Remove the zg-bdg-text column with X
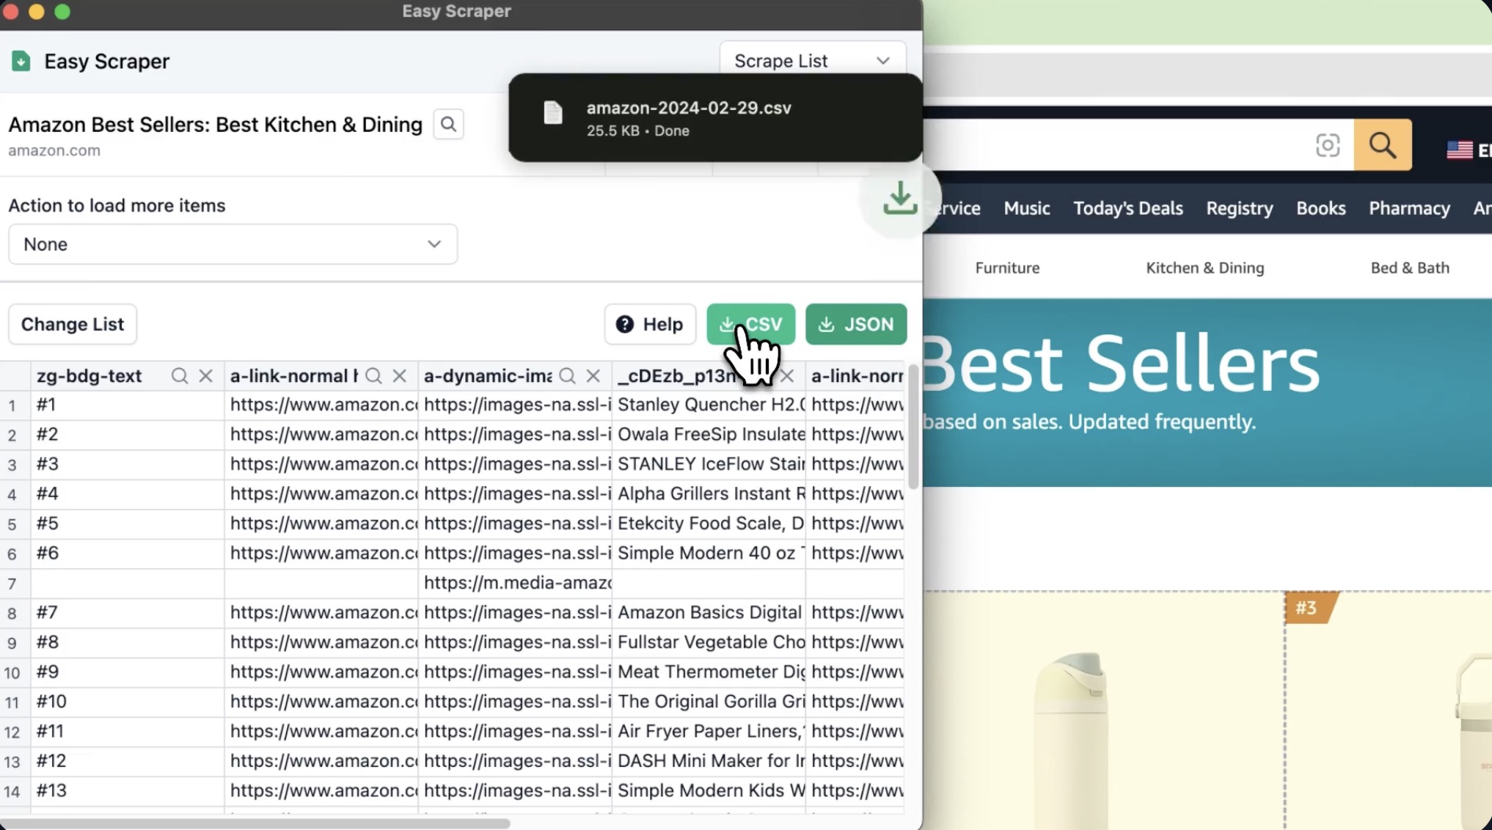 pos(206,376)
